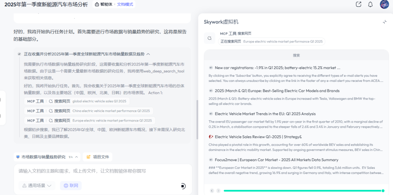Click the 搜索 panel header
This screenshot has width=393, height=195.
coord(296,55)
